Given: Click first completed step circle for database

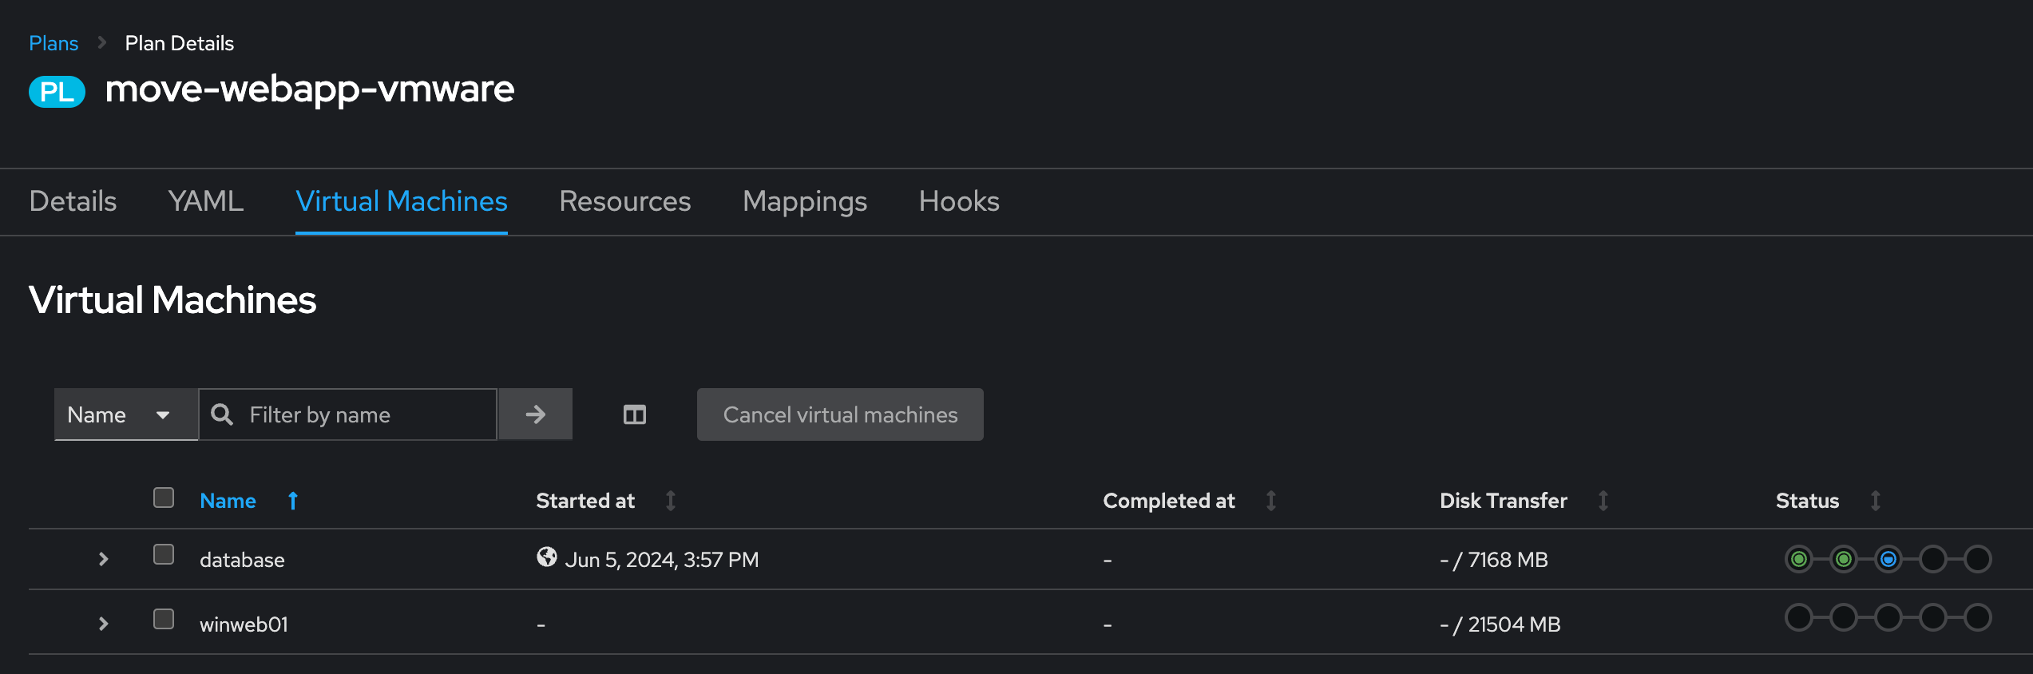Looking at the screenshot, I should tap(1799, 559).
